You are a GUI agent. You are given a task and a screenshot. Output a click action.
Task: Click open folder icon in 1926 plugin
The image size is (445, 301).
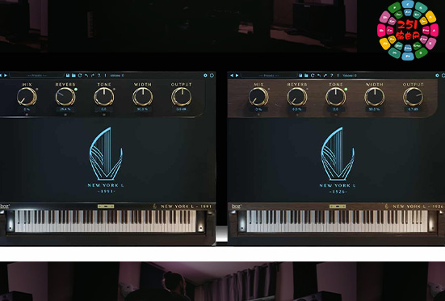point(306,76)
